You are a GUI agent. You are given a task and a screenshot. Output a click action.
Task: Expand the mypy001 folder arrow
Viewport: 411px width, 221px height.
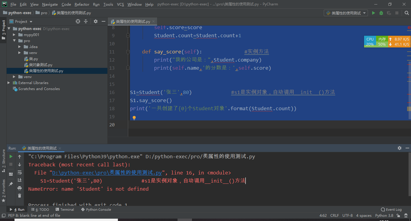click(14, 35)
